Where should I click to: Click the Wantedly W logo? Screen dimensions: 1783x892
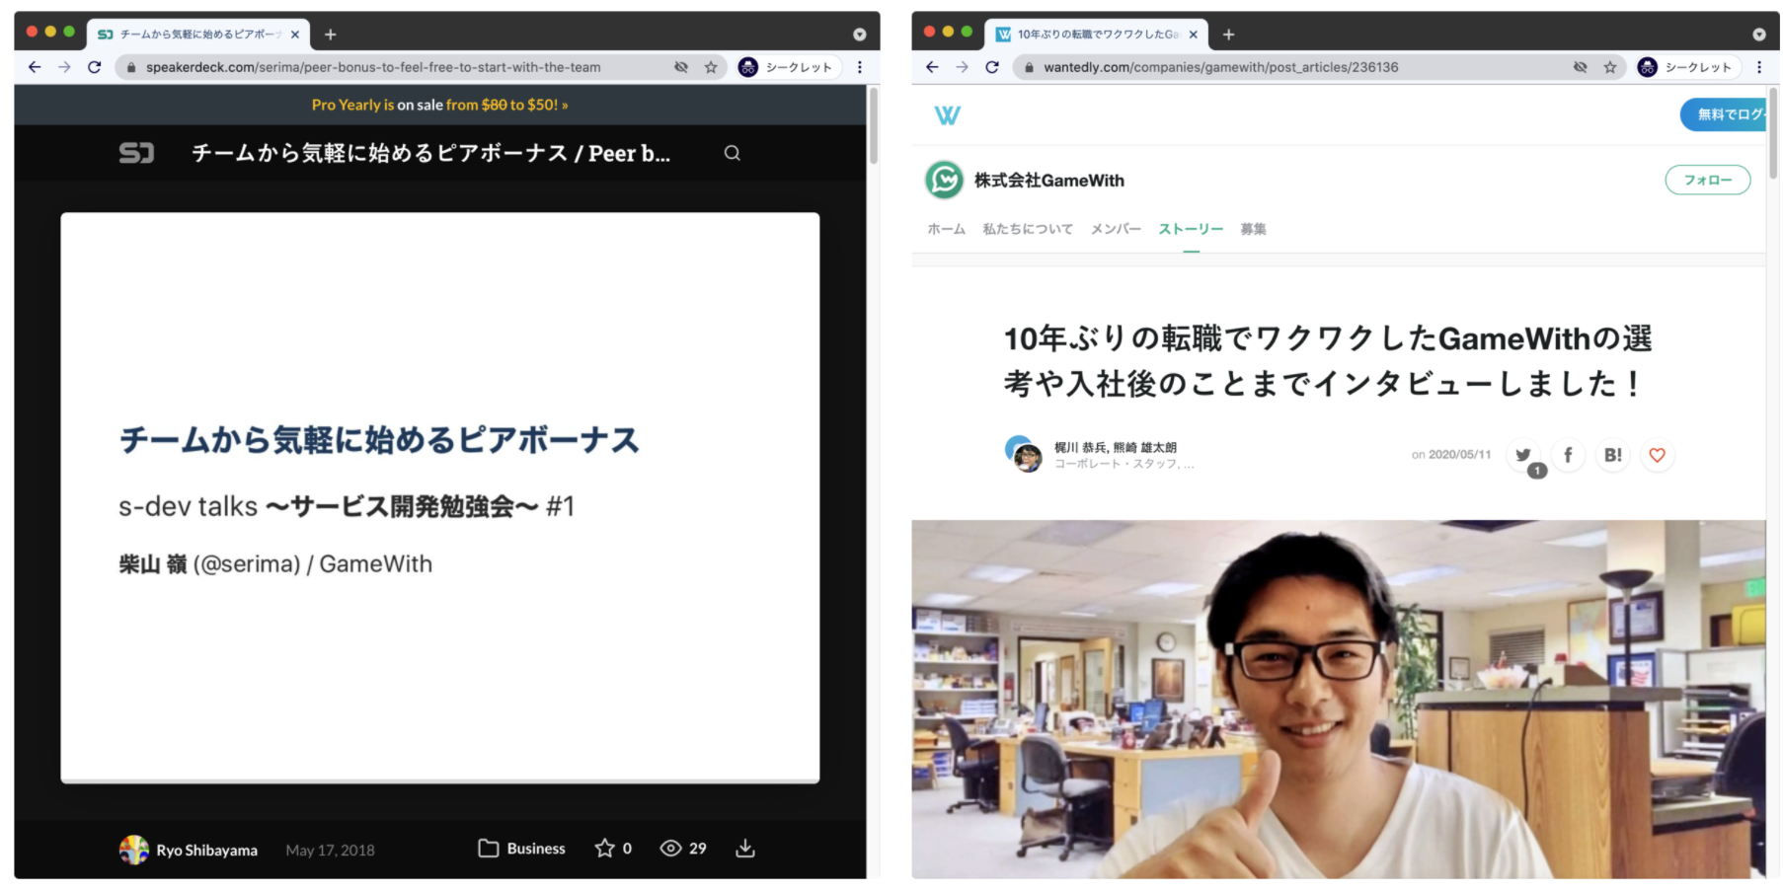pos(947,115)
